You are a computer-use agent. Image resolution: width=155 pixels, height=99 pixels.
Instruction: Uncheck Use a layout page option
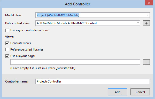(x=7, y=56)
